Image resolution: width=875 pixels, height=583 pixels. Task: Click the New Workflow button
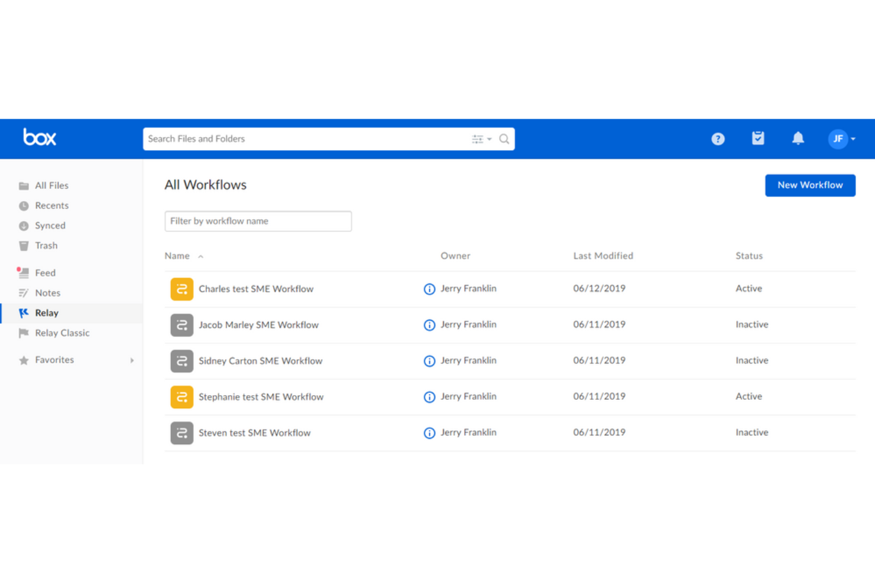(810, 185)
